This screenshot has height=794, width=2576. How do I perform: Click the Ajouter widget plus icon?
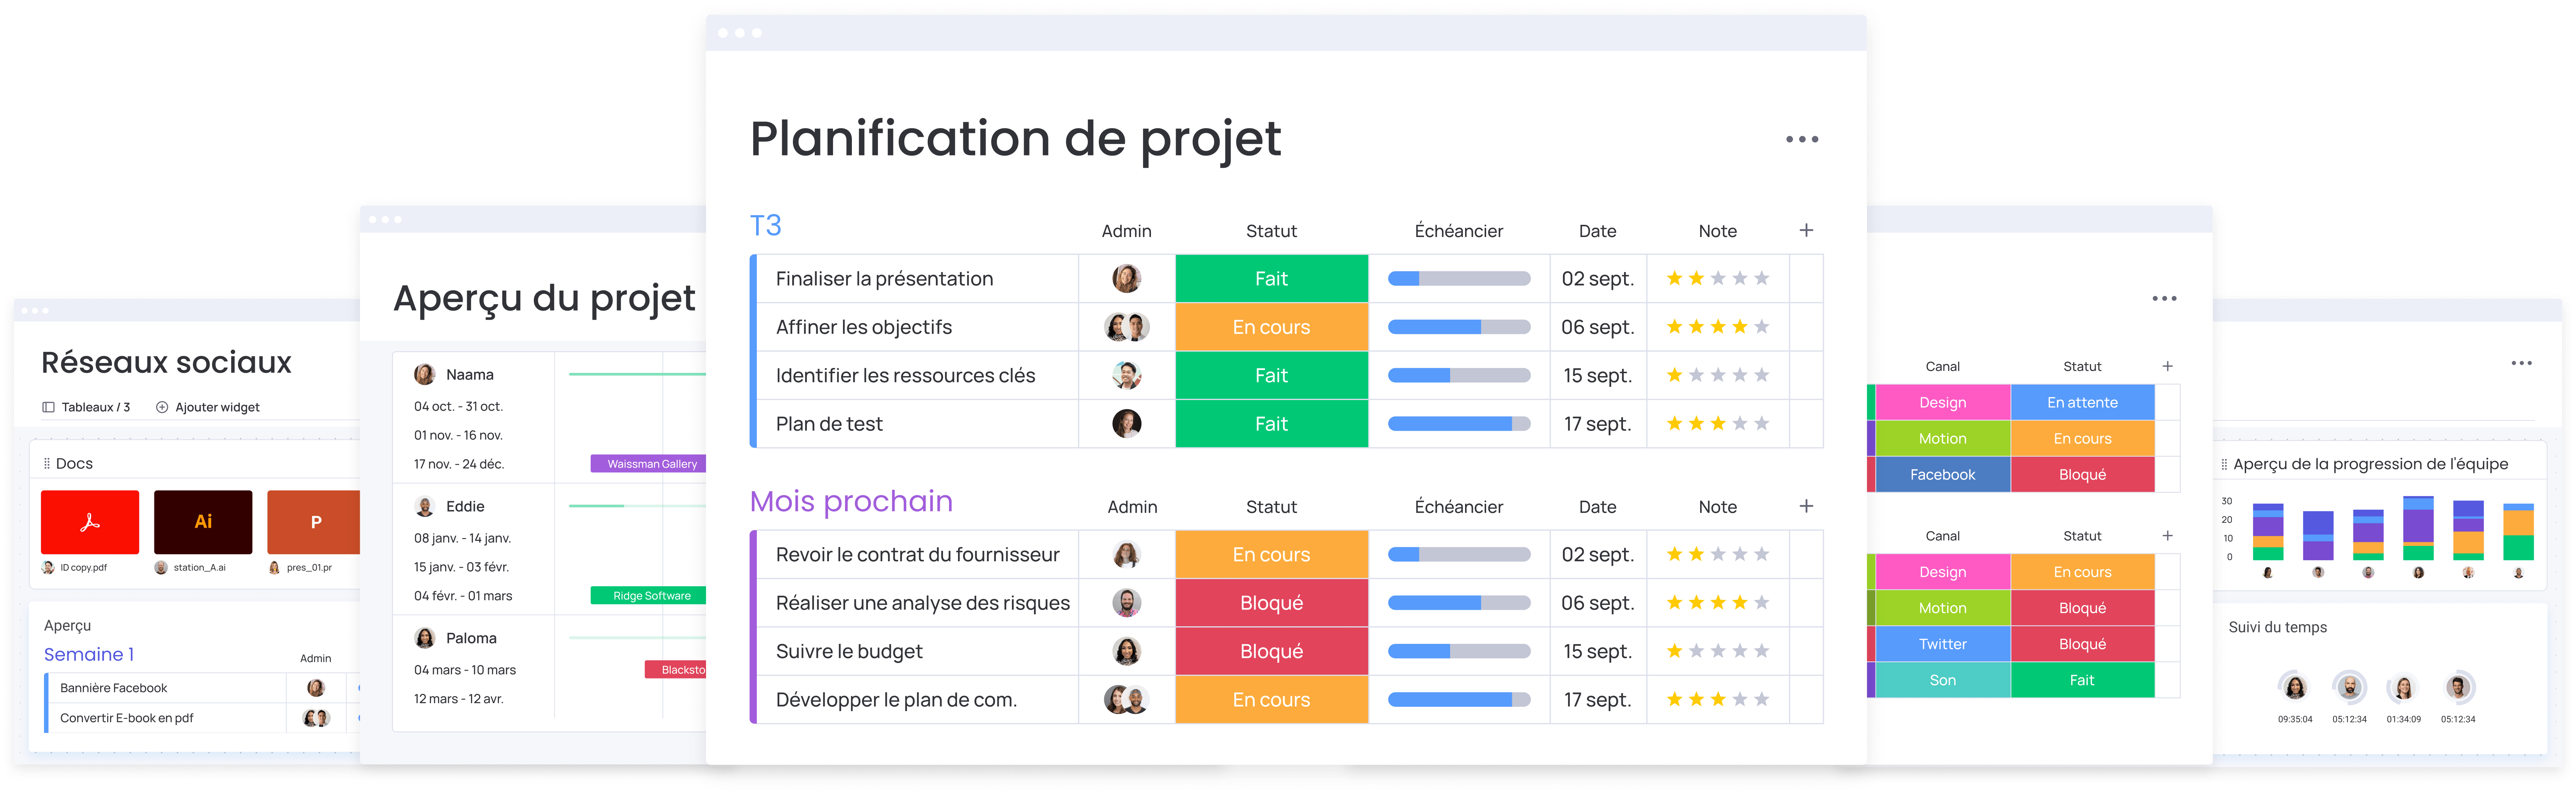click(162, 407)
